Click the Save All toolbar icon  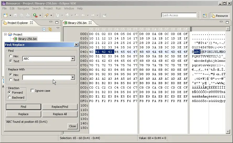(21, 15)
